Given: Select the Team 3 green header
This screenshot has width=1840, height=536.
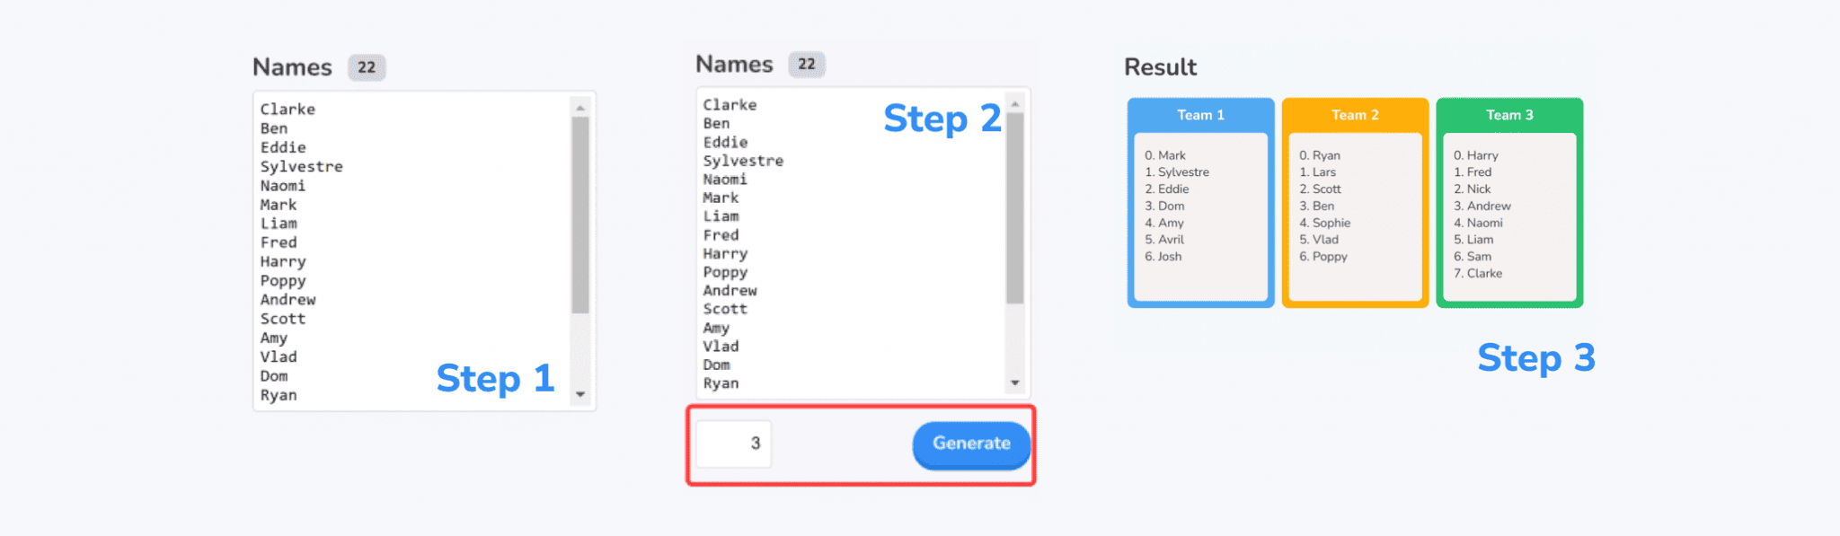Looking at the screenshot, I should click(1509, 115).
